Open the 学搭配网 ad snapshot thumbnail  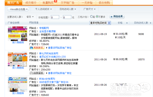coord(18,33)
